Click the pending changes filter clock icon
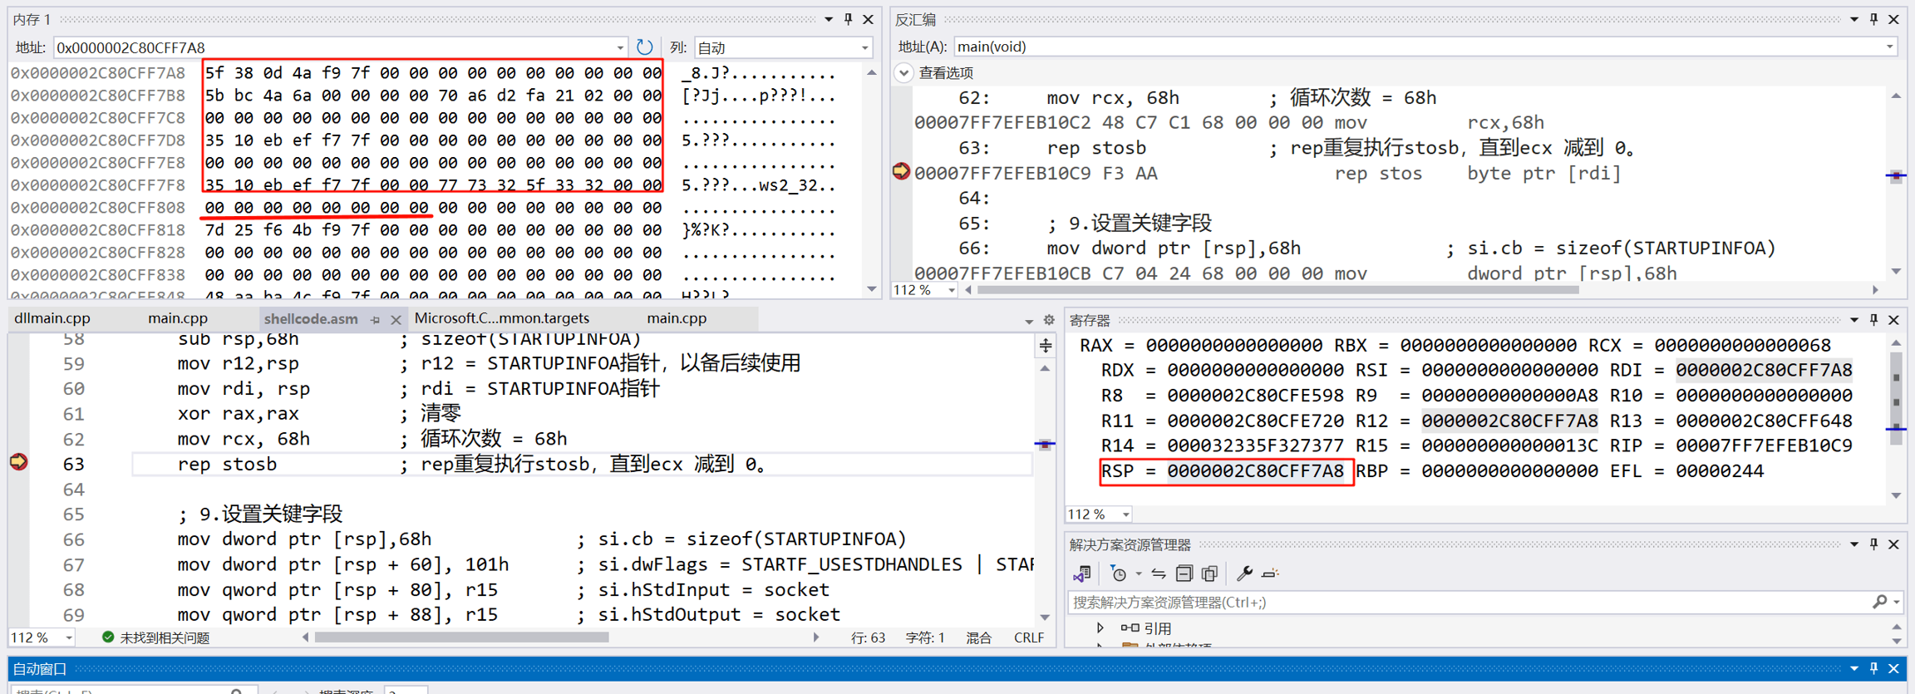The width and height of the screenshot is (1915, 694). [1119, 573]
